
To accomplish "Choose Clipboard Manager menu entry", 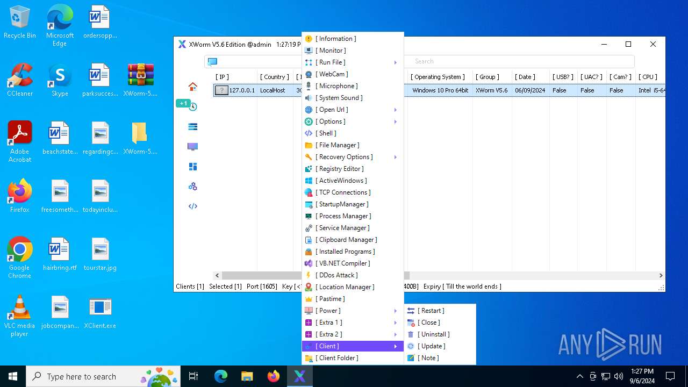I will [353, 240].
